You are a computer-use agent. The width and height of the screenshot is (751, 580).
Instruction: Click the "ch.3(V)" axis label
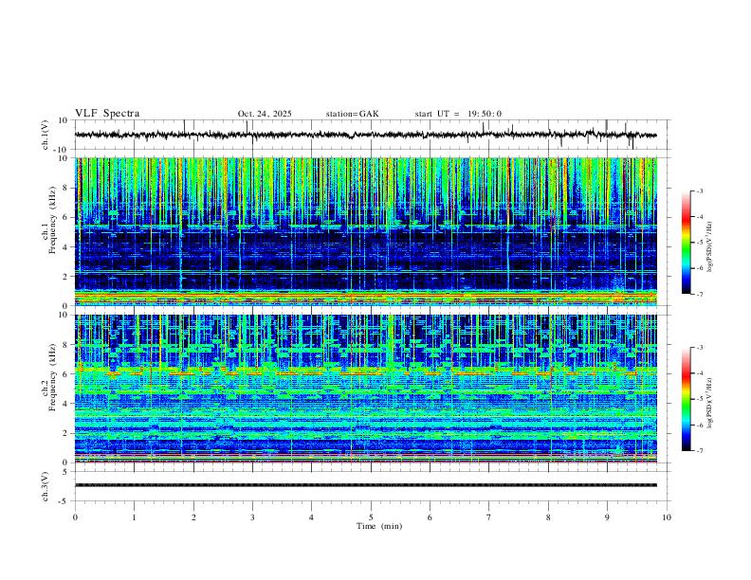pyautogui.click(x=45, y=486)
